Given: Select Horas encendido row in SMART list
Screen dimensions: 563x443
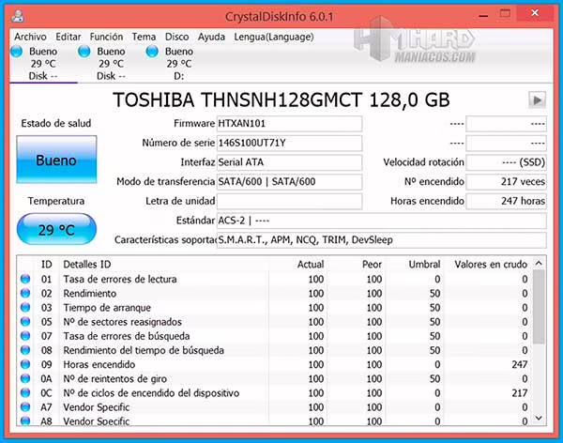Looking at the screenshot, I should [275, 364].
